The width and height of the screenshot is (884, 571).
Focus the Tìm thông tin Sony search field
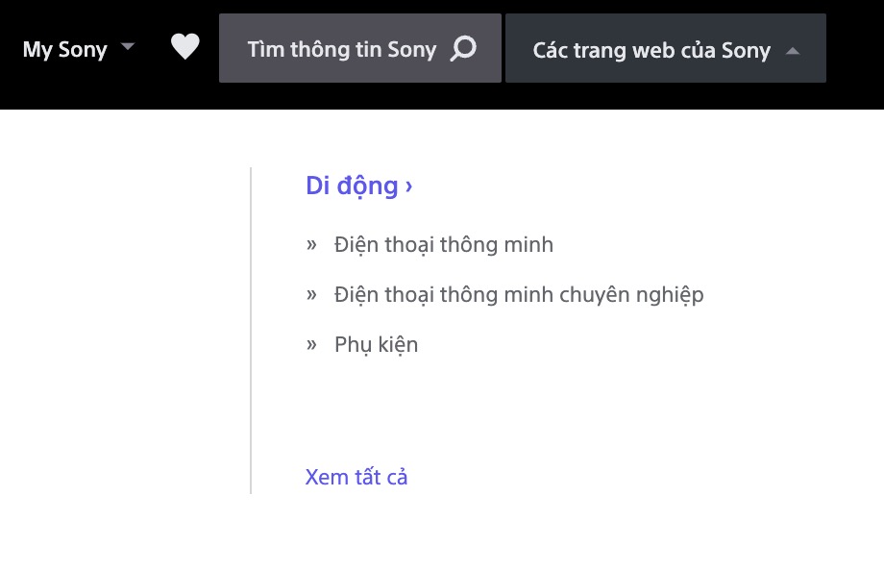(341, 49)
